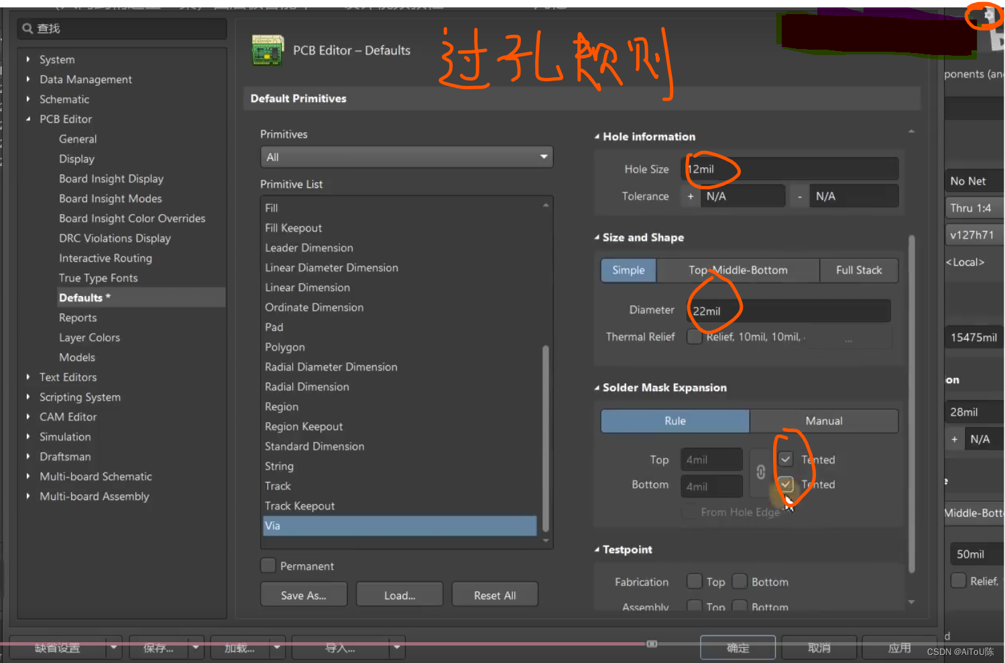
Task: Click the Load... button
Action: pyautogui.click(x=400, y=595)
